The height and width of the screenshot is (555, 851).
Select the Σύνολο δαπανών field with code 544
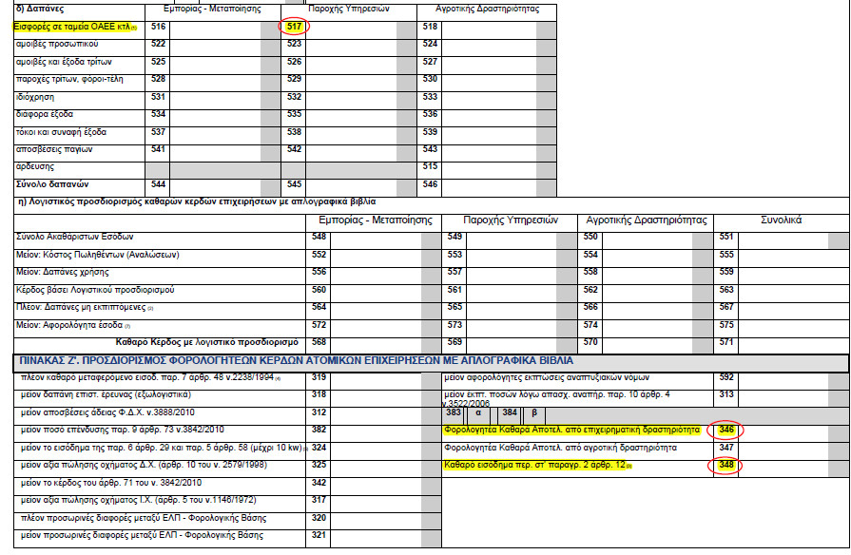tap(214, 183)
